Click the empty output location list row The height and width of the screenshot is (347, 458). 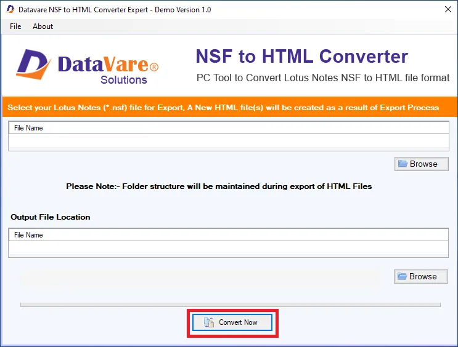pyautogui.click(x=229, y=249)
